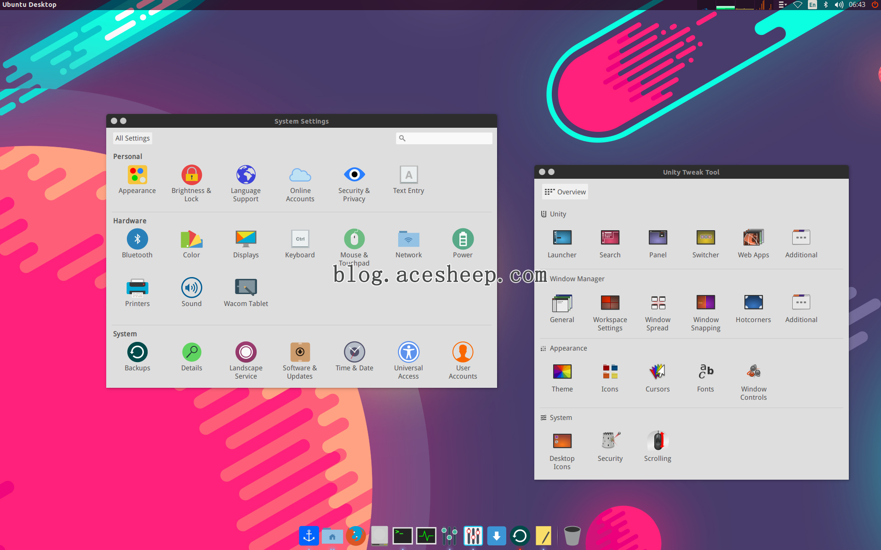This screenshot has width=881, height=550.
Task: Click the System Settings search field
Action: tap(444, 138)
